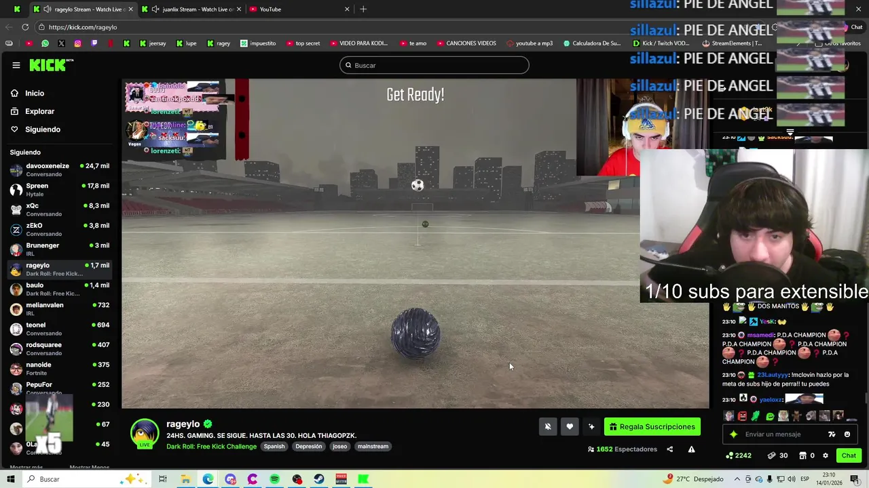Click the Spanish language tag
The height and width of the screenshot is (488, 869).
point(274,446)
